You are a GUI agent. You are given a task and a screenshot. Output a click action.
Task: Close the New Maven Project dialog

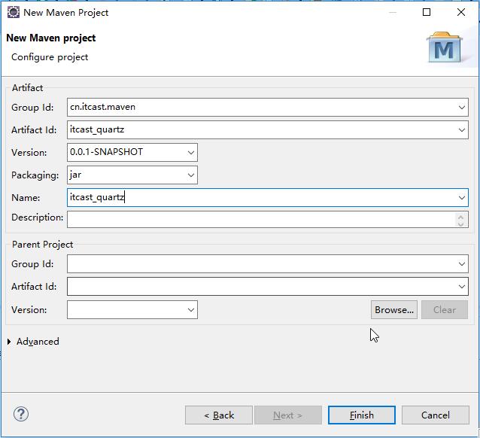coord(460,12)
